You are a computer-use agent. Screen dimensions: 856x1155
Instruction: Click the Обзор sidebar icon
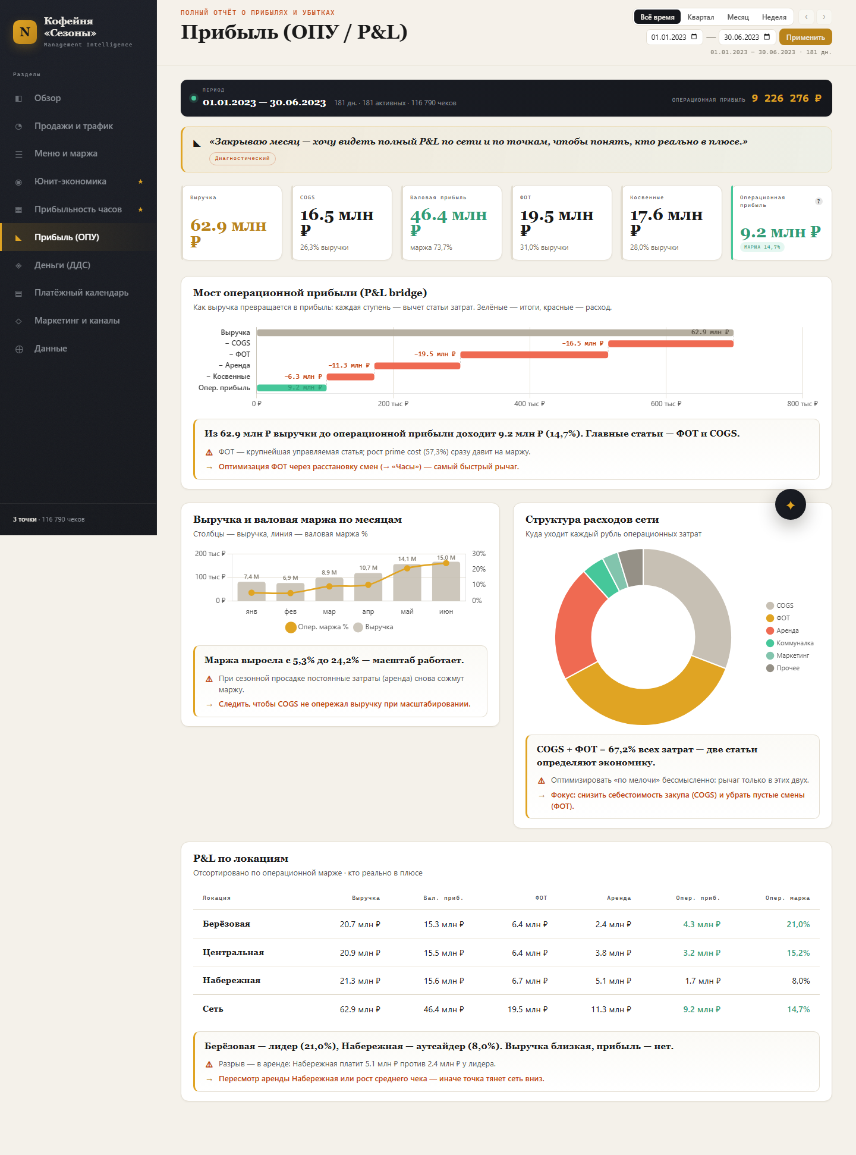(18, 99)
